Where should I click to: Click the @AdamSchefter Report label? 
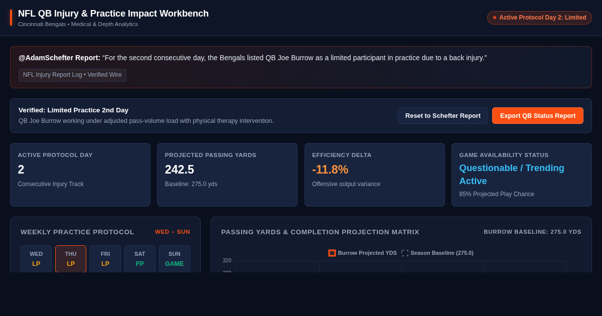tap(59, 58)
